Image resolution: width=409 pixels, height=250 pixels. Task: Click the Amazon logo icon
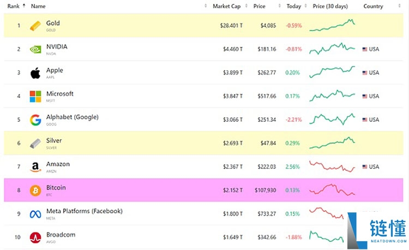point(35,167)
